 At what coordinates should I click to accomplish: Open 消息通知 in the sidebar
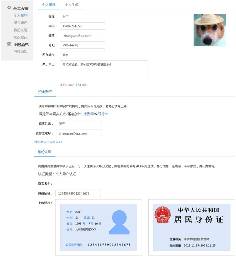click(x=20, y=51)
